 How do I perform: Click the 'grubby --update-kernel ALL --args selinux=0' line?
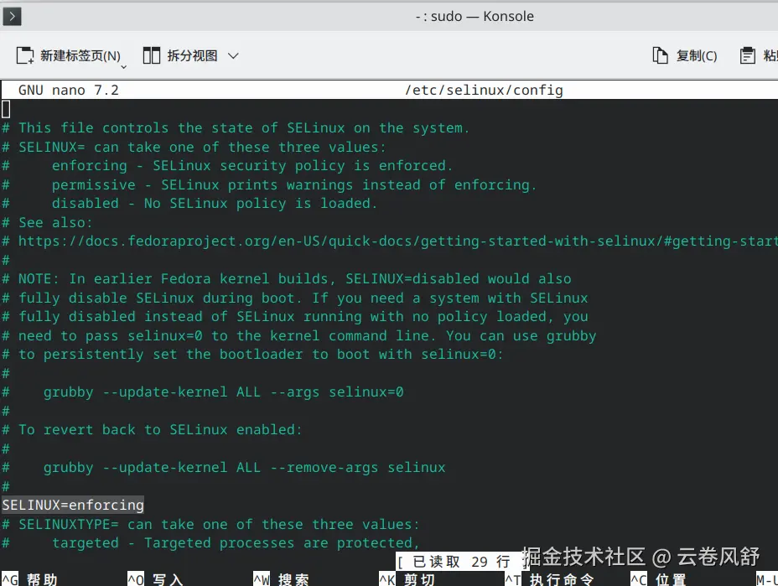[203, 392]
